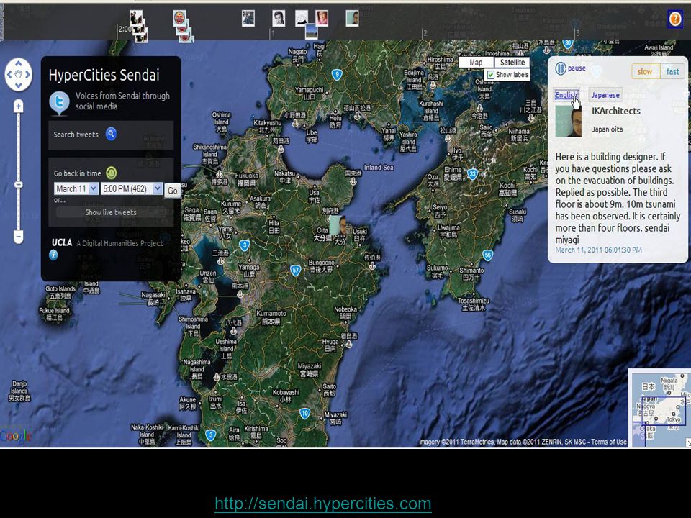The height and width of the screenshot is (518, 691).
Task: Click the Japan oita location text
Action: click(608, 129)
